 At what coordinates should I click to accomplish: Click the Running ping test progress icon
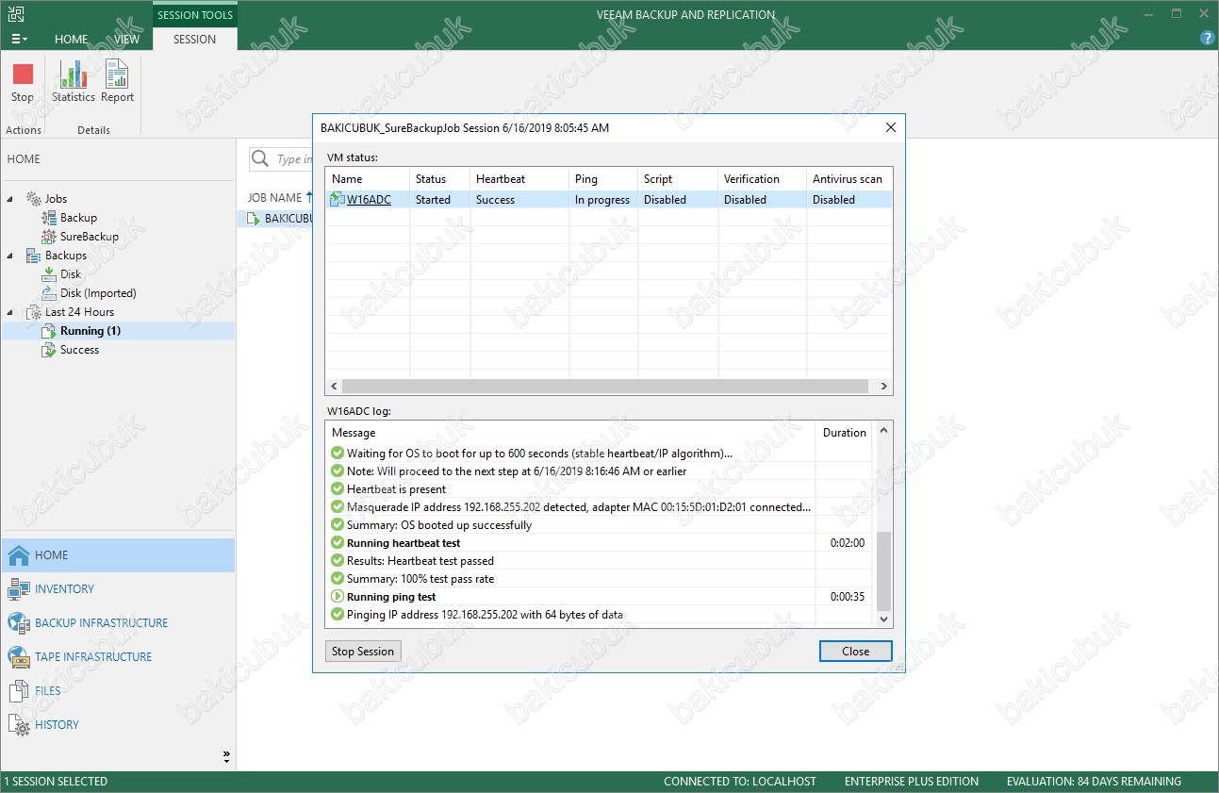click(338, 597)
